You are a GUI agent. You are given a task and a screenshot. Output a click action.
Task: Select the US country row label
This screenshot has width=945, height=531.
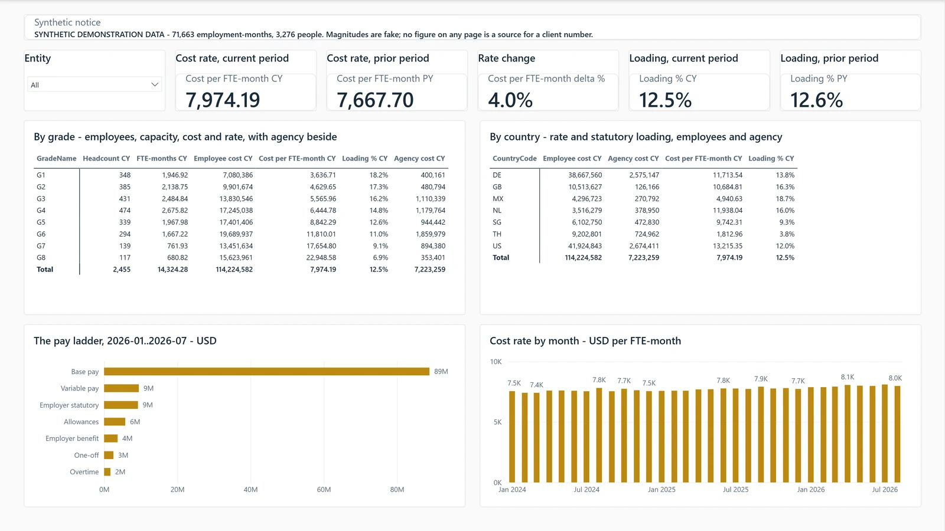click(497, 246)
